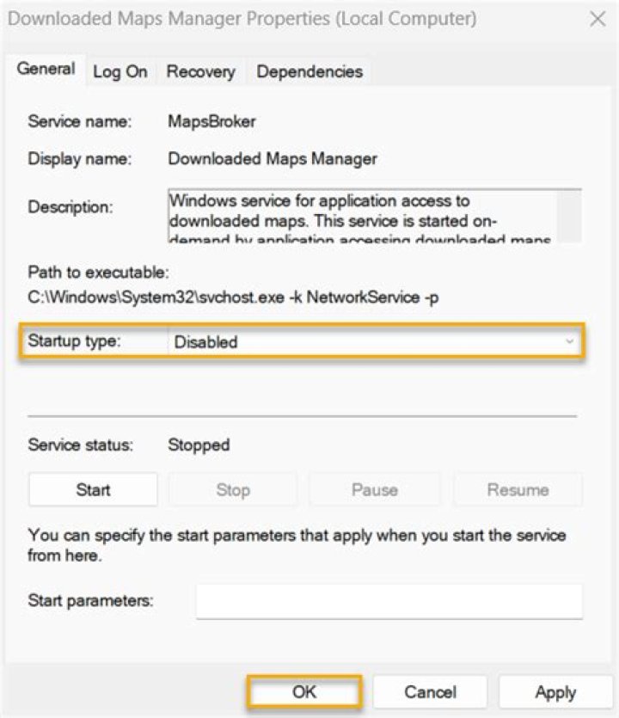619x718 pixels.
Task: Click the Resume service button
Action: tap(517, 490)
